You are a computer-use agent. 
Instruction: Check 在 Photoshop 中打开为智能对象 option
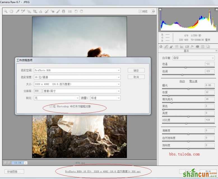tap(51, 107)
